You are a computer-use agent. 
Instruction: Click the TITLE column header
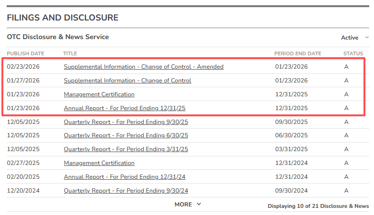pos(70,53)
